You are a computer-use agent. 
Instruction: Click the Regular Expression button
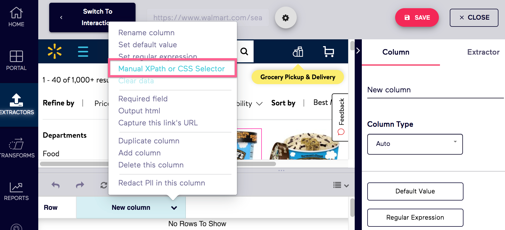click(415, 217)
